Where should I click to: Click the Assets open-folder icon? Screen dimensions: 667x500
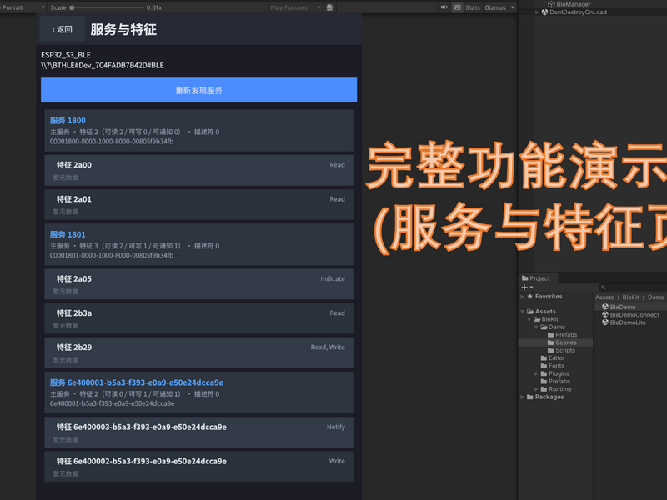530,311
